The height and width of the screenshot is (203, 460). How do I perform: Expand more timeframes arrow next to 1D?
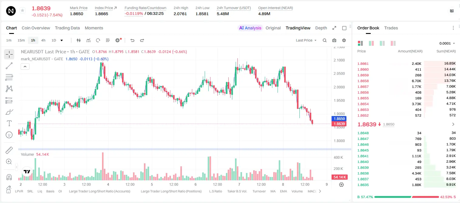(62, 40)
